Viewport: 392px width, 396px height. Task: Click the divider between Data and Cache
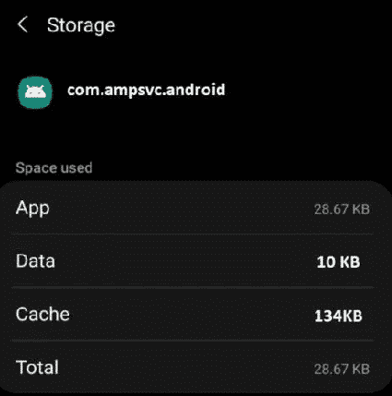click(193, 287)
